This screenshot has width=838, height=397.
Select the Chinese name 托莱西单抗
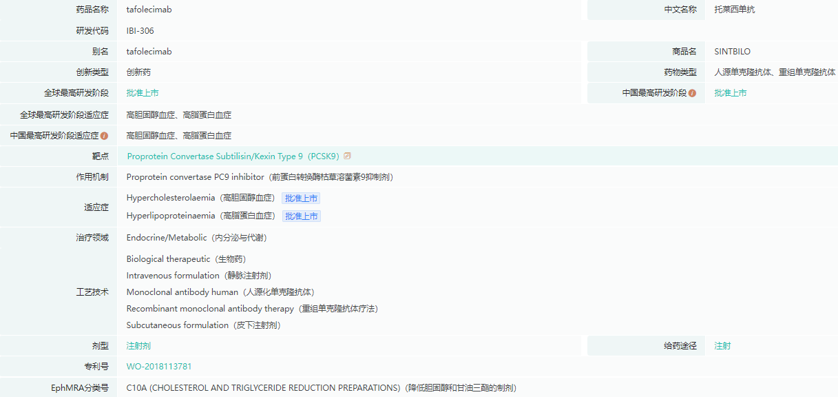click(x=735, y=10)
